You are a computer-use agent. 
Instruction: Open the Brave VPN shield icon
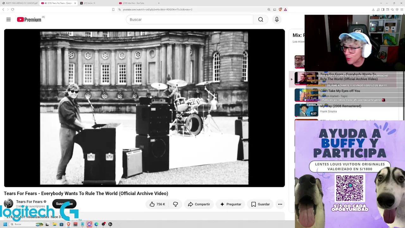[397, 9]
